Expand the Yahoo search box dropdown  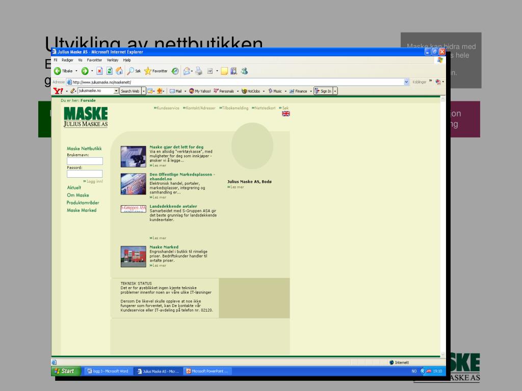[x=116, y=91]
